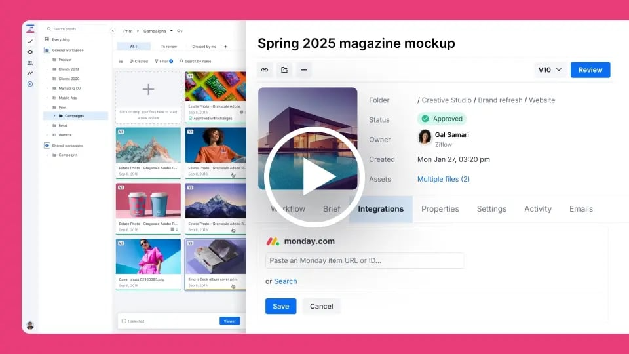Open the V10 version dropdown
Viewport: 629px width, 354px height.
[x=550, y=70]
